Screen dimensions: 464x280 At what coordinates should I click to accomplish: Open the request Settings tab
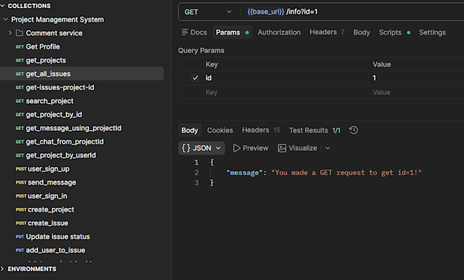433,32
